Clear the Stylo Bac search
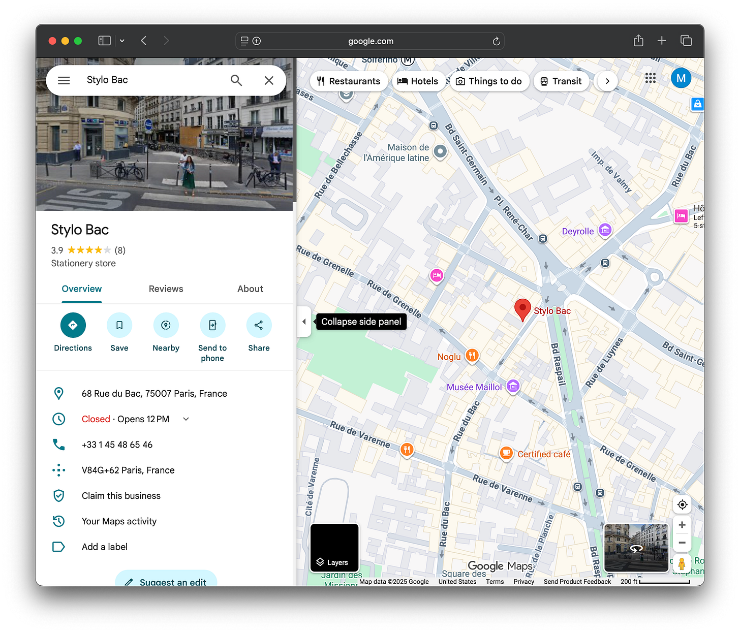Viewport: 740px width, 633px height. point(269,80)
